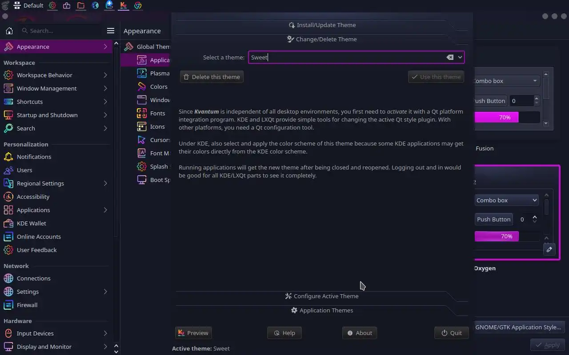The width and height of the screenshot is (569, 355).
Task: Open KDE Wallet settings
Action: pos(56,223)
